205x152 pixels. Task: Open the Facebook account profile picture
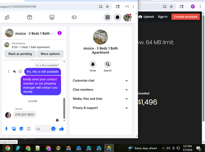tap(128, 17)
